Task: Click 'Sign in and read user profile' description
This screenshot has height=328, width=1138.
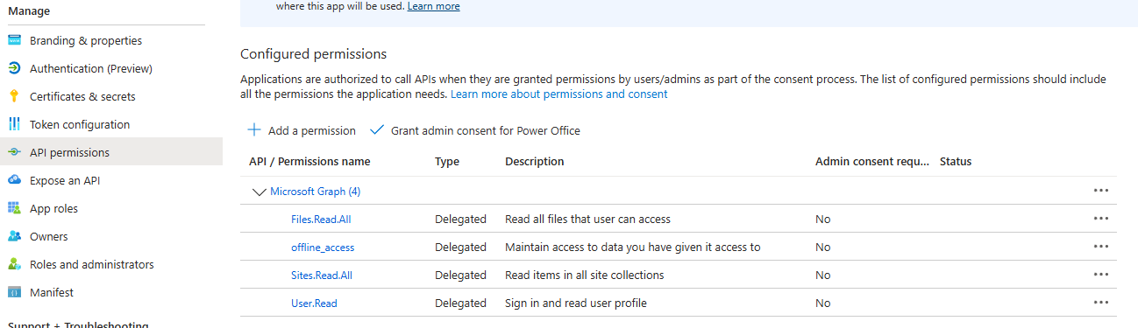Action: (x=576, y=303)
